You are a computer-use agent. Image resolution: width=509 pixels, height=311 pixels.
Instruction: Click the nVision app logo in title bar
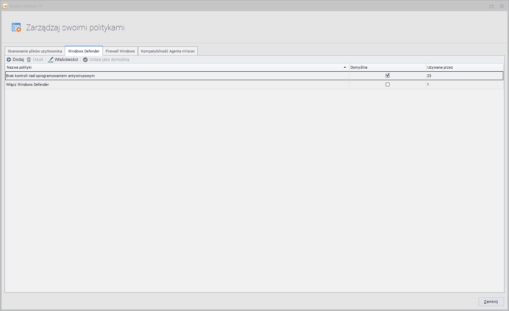5,6
